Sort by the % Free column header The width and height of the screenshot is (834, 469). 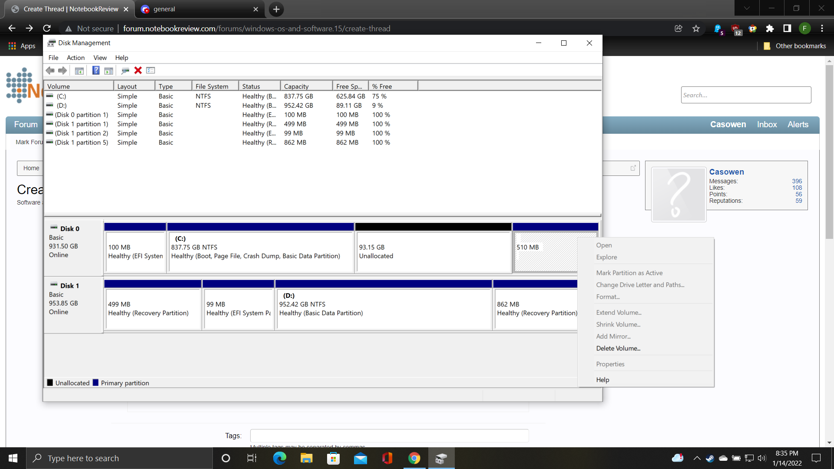[x=393, y=86]
